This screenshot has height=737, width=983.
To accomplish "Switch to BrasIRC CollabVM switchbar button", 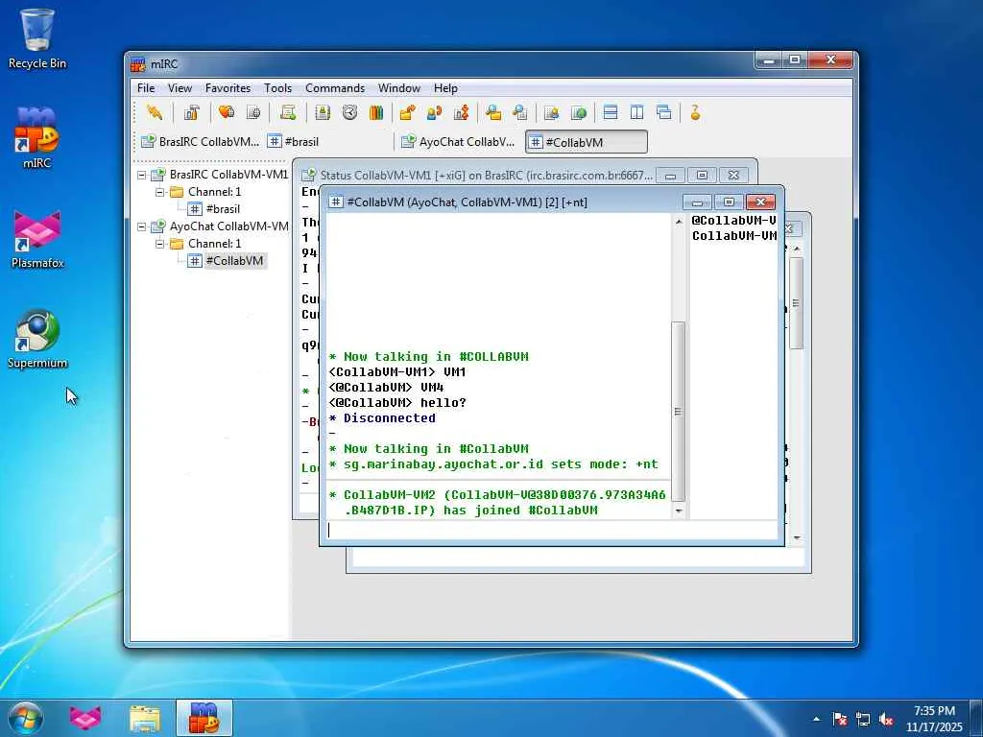I will point(200,142).
